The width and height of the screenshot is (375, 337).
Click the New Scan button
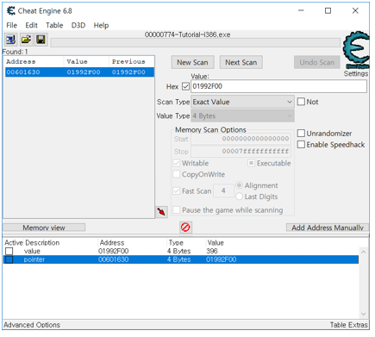coord(192,62)
